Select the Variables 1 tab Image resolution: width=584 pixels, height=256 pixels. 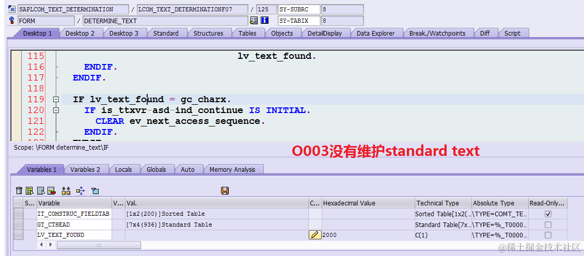pos(41,169)
